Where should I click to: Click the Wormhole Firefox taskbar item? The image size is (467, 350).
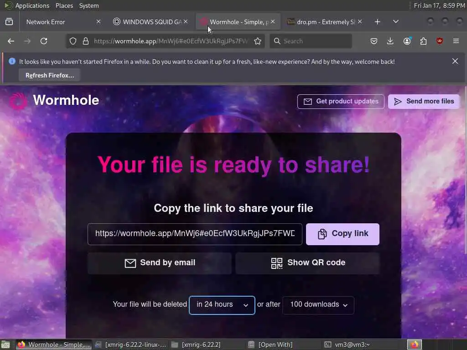54,345
